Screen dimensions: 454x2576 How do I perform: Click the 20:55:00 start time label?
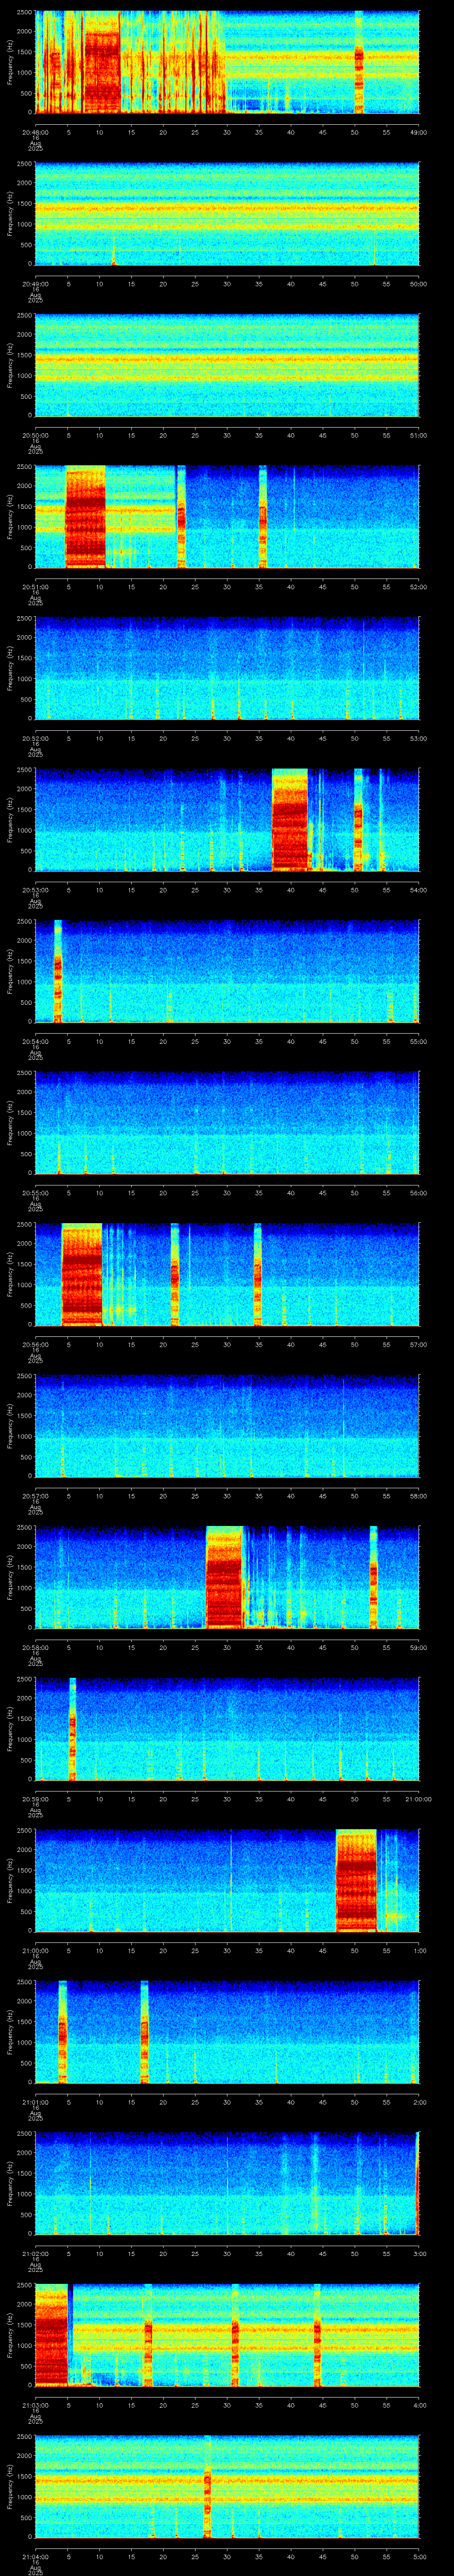click(x=35, y=1193)
